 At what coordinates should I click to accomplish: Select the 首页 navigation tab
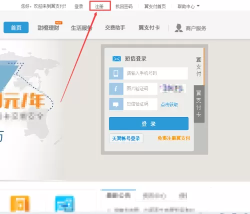[16, 27]
